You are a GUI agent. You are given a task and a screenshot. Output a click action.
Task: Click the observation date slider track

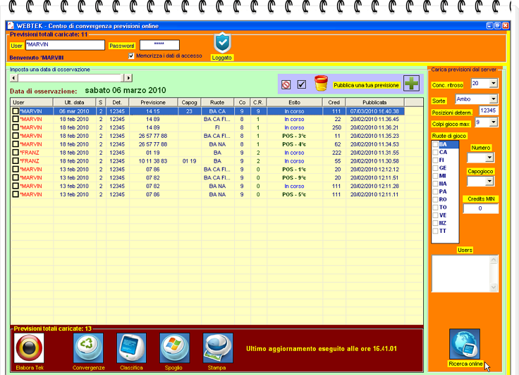(71, 78)
